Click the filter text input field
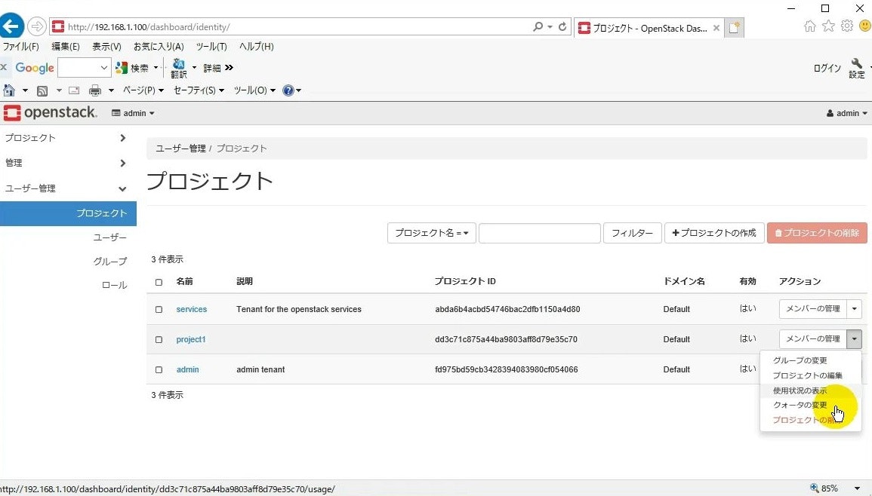 (540, 233)
